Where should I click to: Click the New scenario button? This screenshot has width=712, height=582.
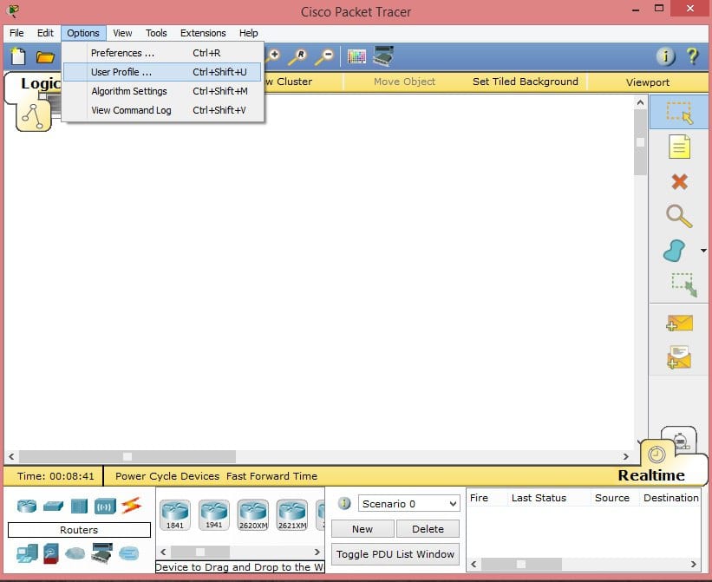point(363,529)
